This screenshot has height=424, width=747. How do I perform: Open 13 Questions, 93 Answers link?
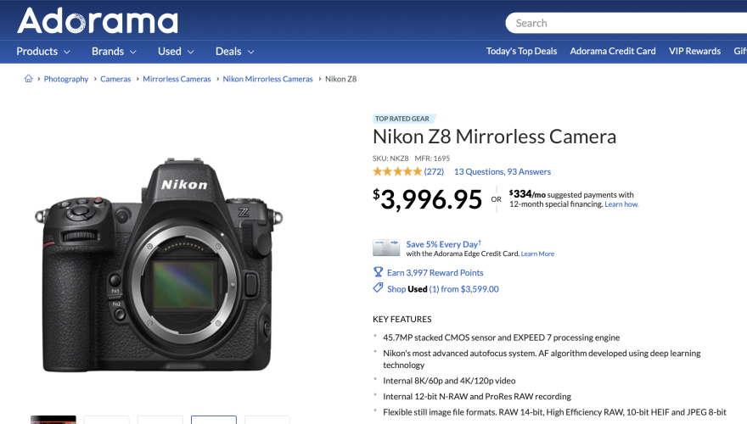point(503,171)
